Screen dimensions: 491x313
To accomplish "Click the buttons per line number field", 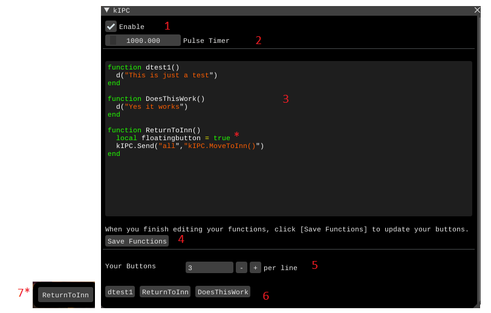I will (x=209, y=268).
